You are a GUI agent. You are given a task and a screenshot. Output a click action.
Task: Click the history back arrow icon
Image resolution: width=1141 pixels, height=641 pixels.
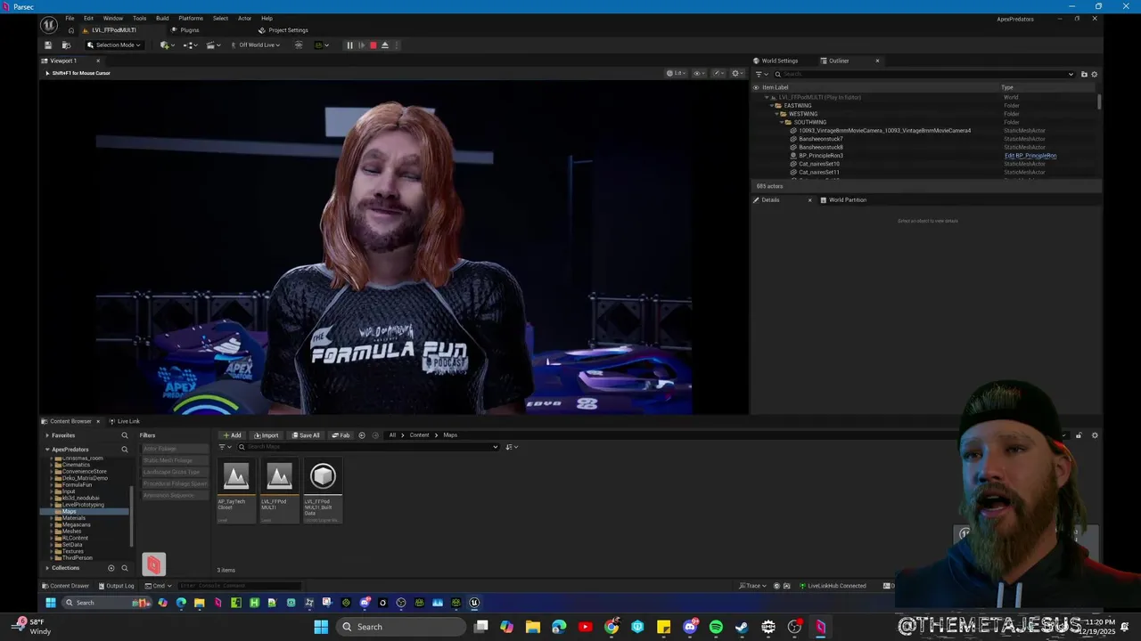361,435
